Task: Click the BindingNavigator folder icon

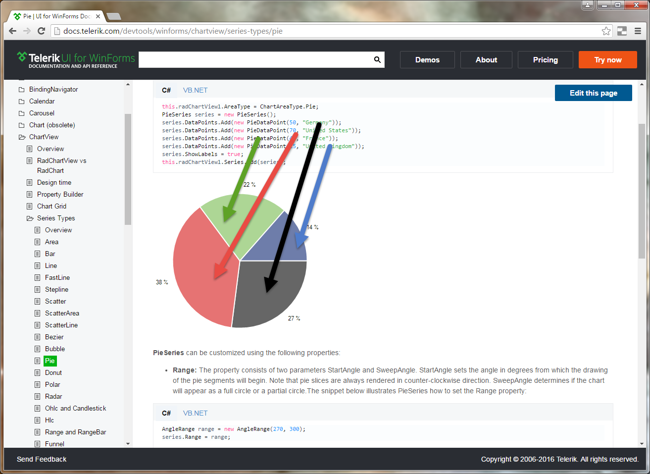Action: 22,90
